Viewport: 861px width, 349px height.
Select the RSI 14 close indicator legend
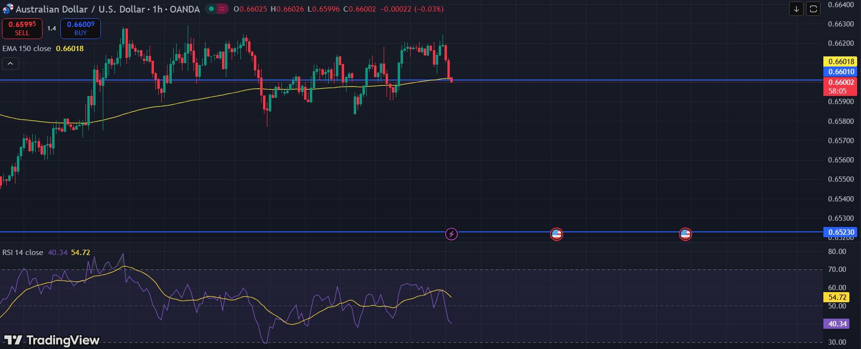point(23,253)
